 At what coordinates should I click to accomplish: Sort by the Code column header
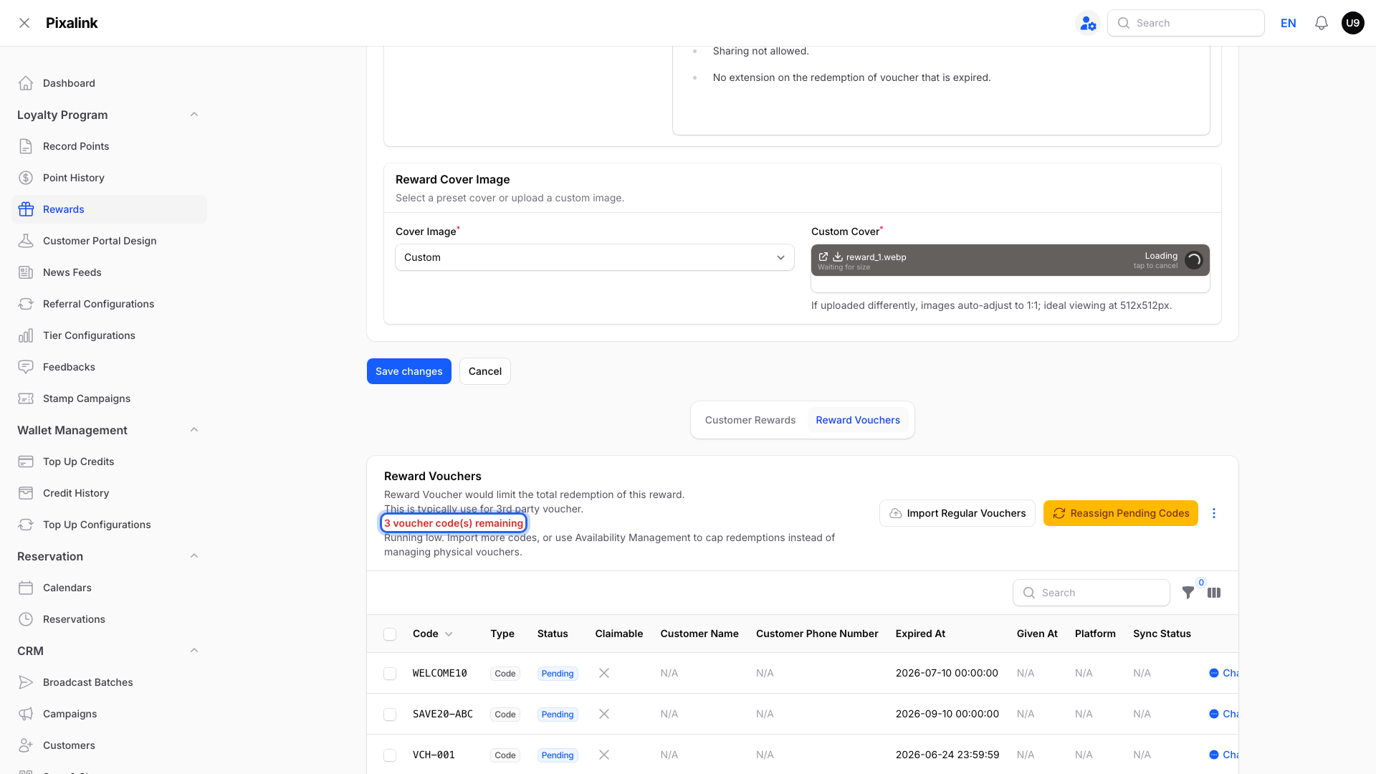click(x=432, y=634)
